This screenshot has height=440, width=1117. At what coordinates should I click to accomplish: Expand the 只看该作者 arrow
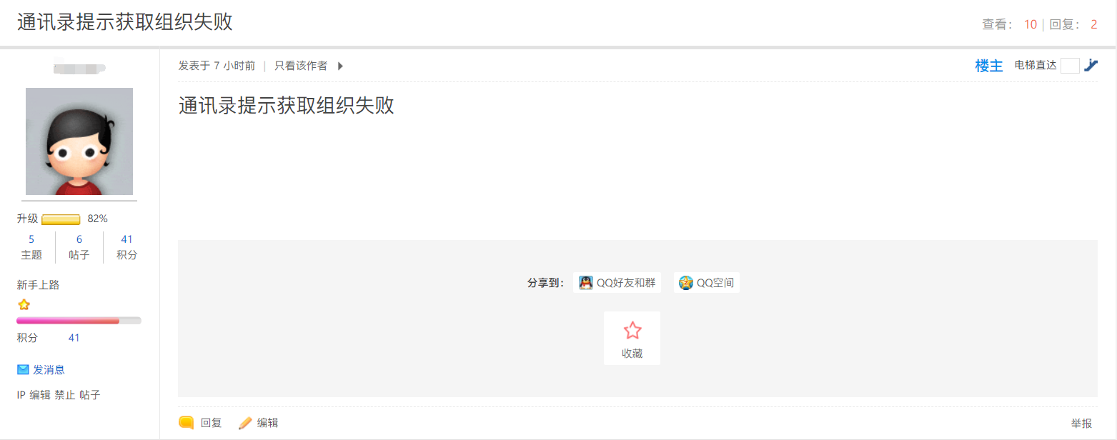pos(340,66)
